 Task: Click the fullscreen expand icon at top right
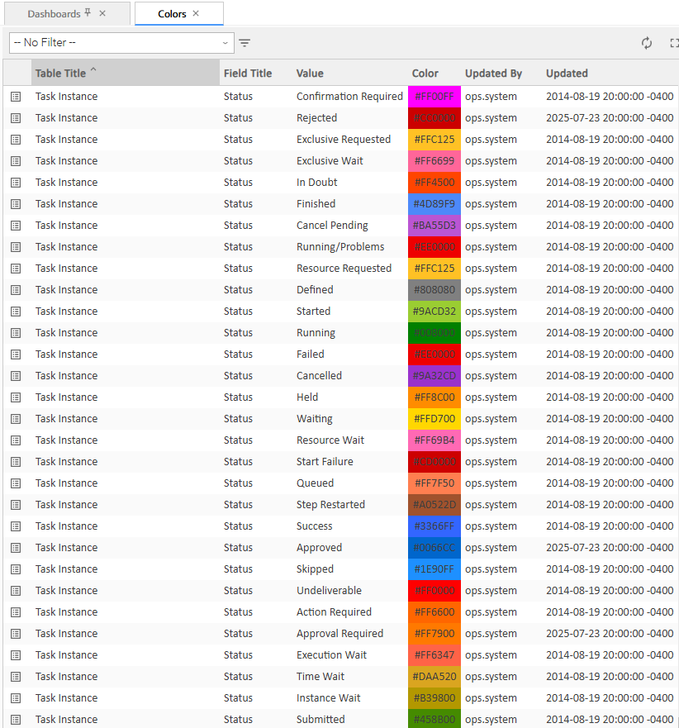tap(674, 43)
